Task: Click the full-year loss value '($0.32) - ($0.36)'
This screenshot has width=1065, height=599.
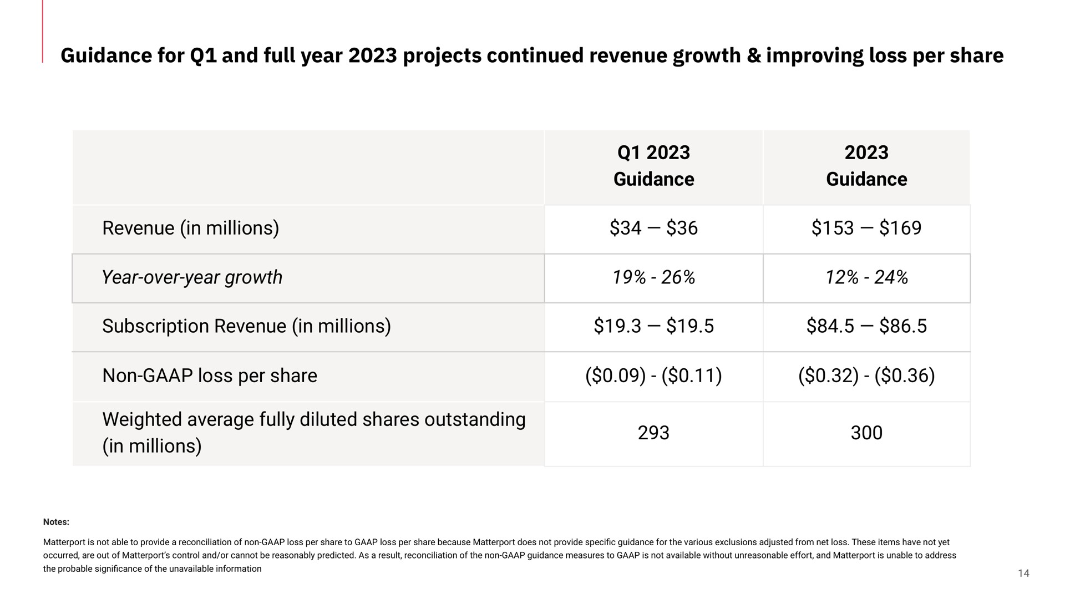Action: coord(866,376)
